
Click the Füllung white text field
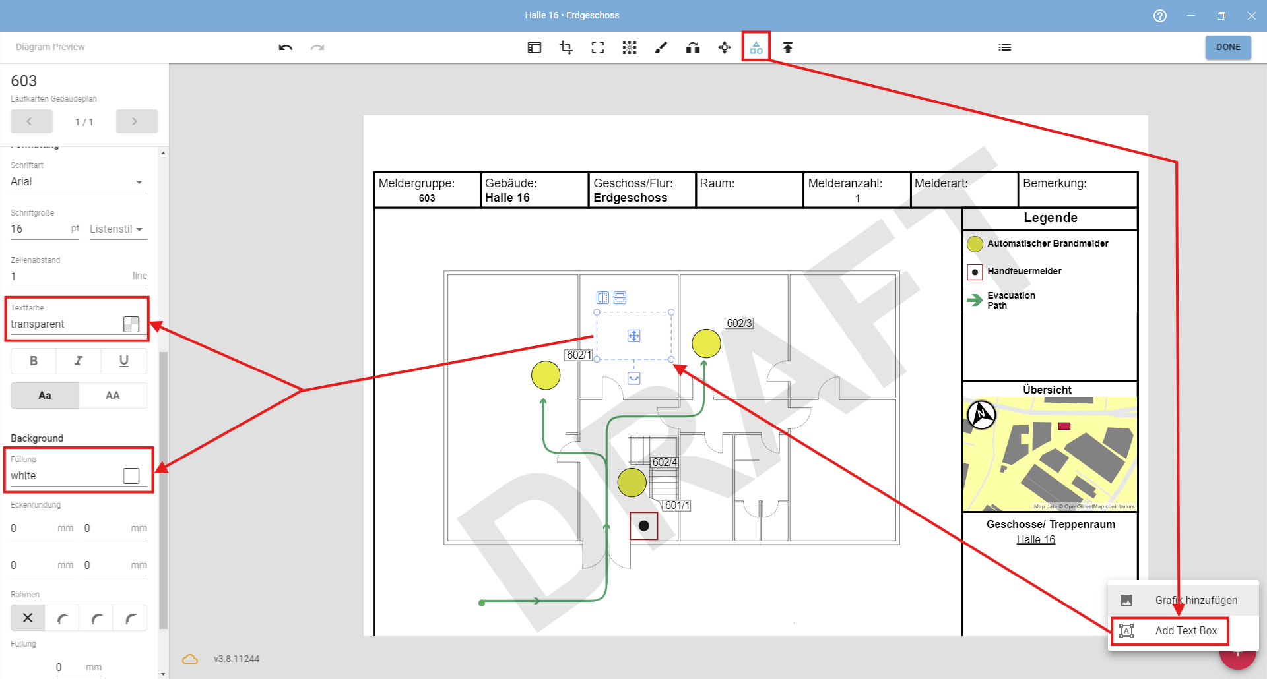65,476
